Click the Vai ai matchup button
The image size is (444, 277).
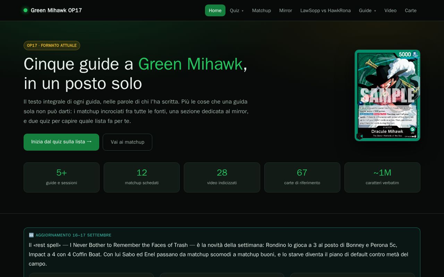(127, 142)
